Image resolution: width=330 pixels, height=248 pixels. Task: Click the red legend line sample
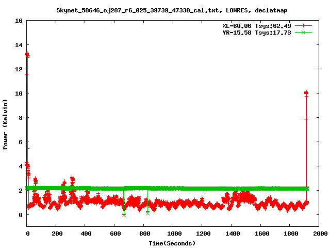click(303, 26)
